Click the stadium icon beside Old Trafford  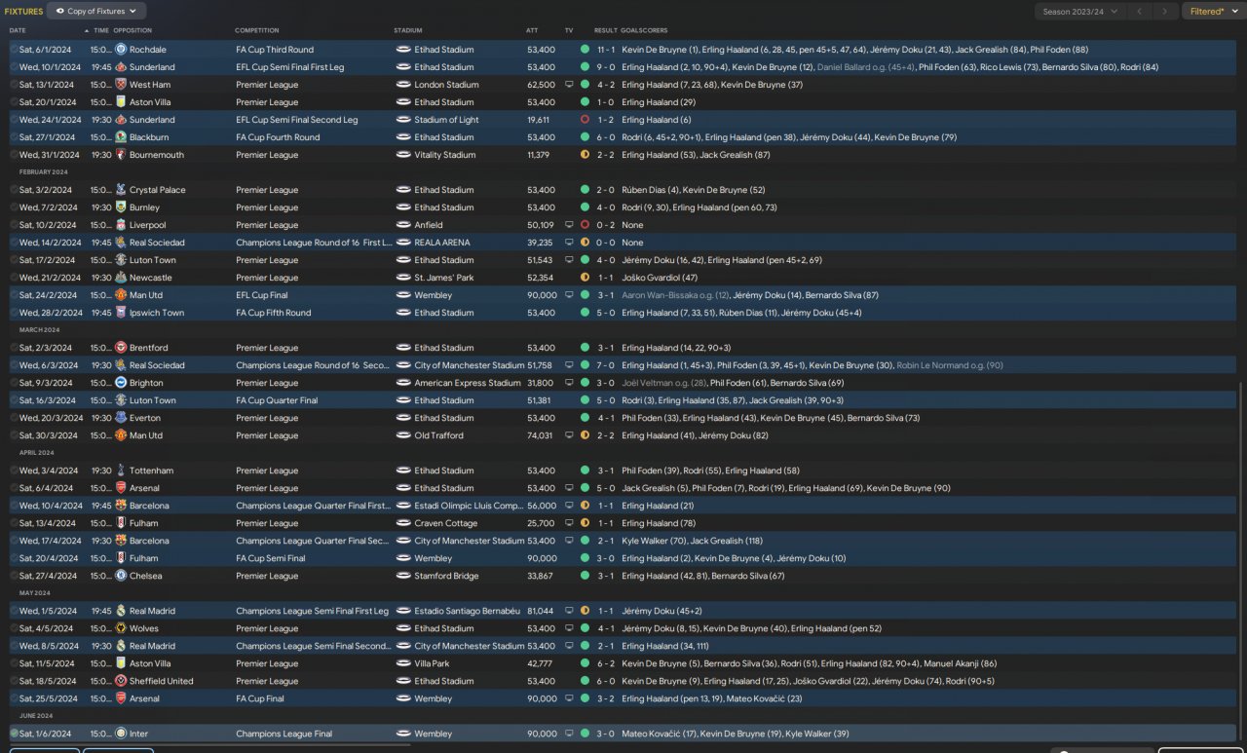[403, 435]
